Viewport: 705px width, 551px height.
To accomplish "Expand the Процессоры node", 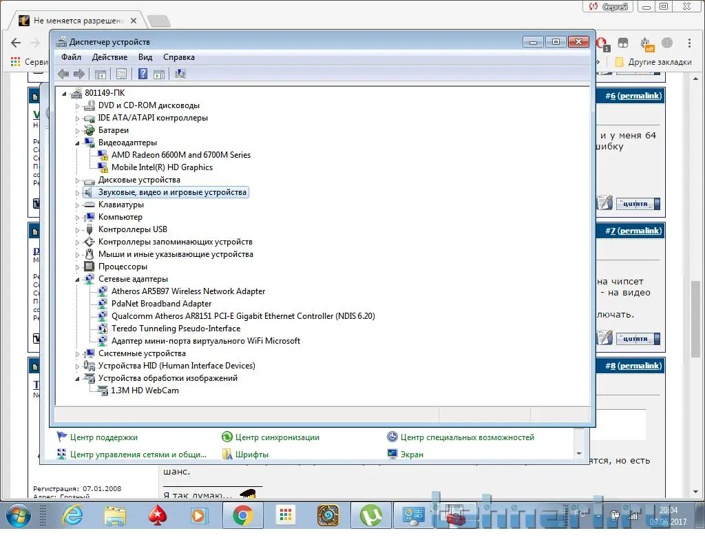I will 77,267.
